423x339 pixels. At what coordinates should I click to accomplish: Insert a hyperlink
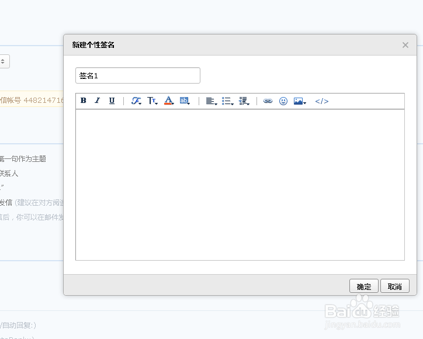pyautogui.click(x=268, y=101)
